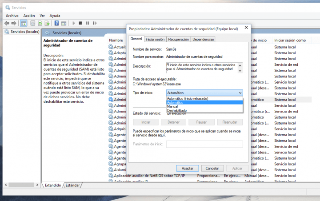Click gear icon of the Adapta service row

click(111, 53)
